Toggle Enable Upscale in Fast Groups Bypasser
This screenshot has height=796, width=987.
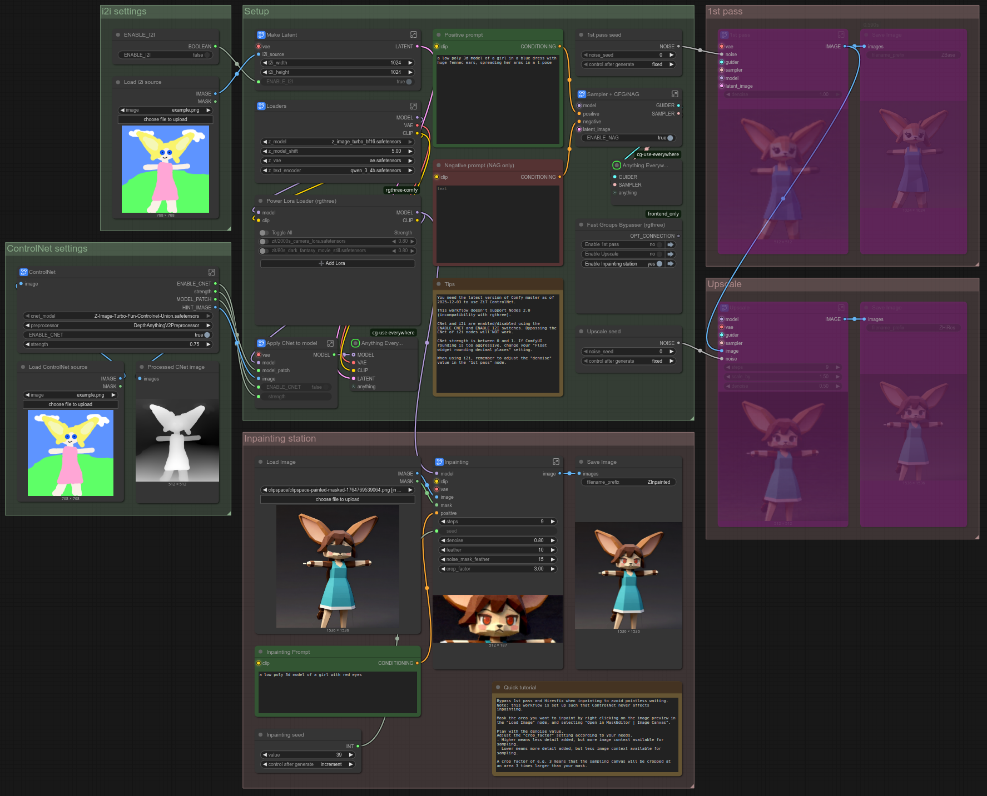(x=659, y=254)
